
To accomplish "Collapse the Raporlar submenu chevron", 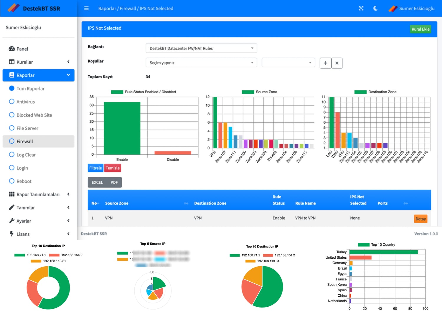I will 68,75.
